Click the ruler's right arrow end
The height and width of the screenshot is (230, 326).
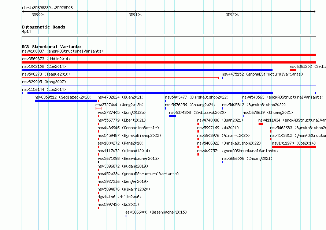point(315,12)
